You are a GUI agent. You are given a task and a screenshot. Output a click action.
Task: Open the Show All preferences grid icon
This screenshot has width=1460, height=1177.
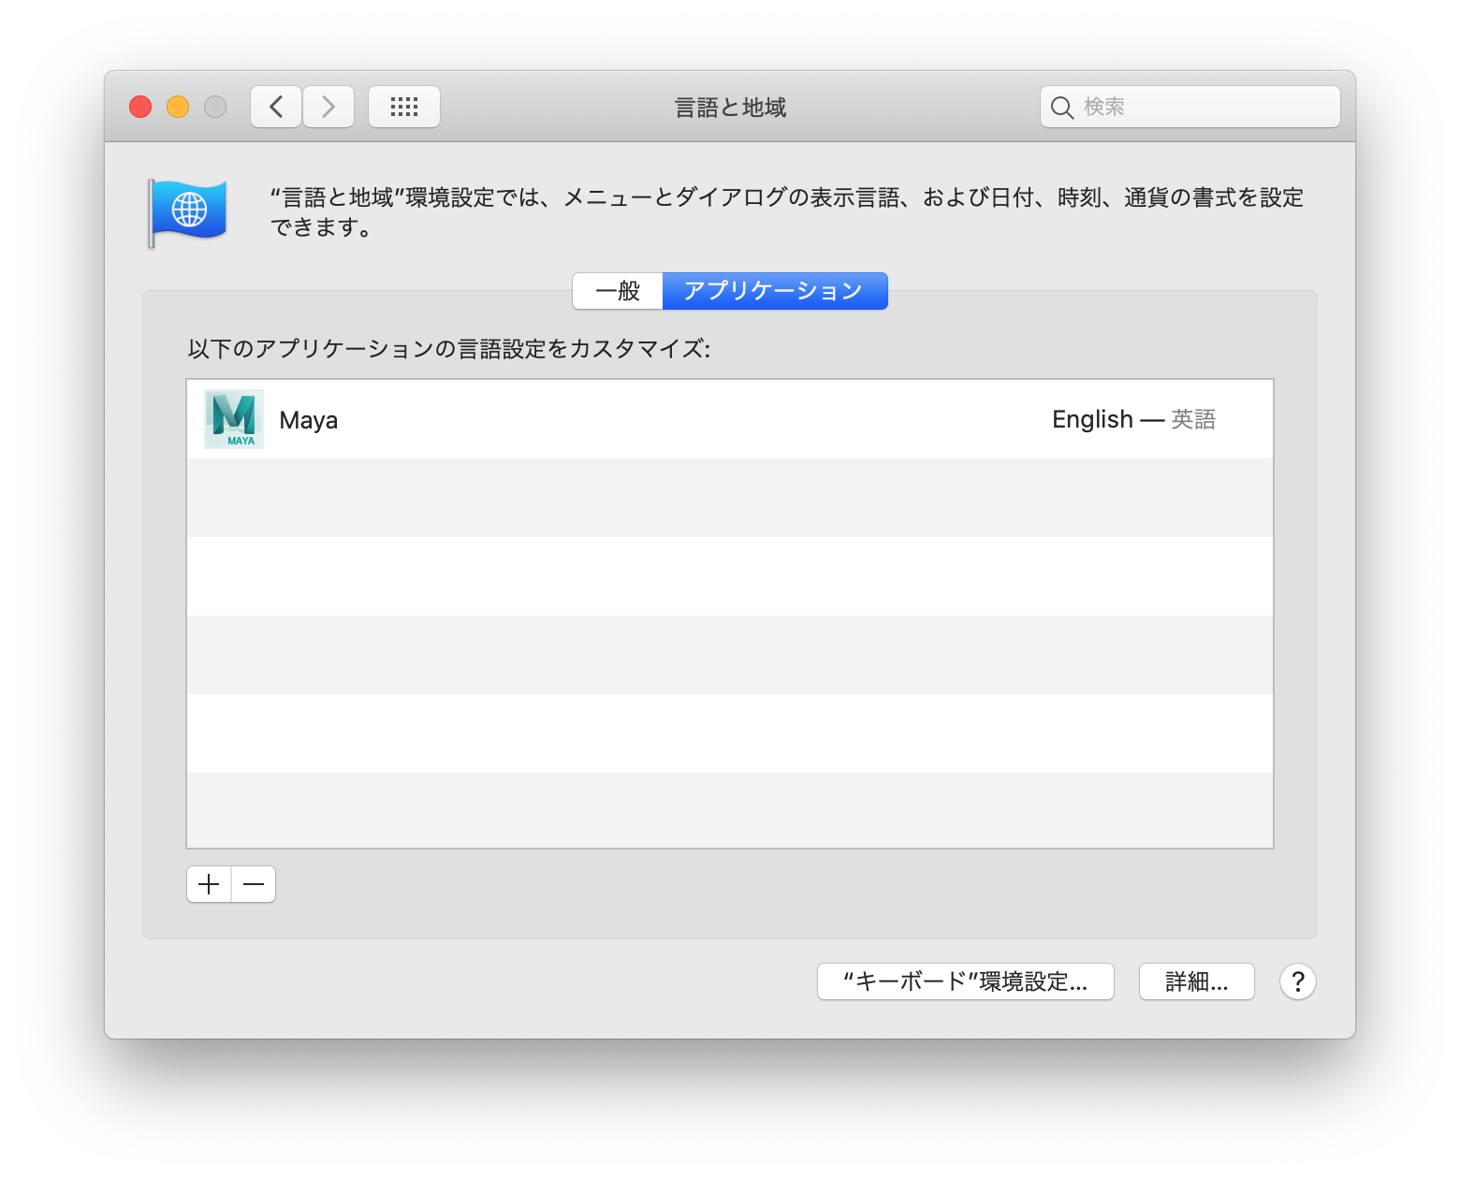click(403, 106)
